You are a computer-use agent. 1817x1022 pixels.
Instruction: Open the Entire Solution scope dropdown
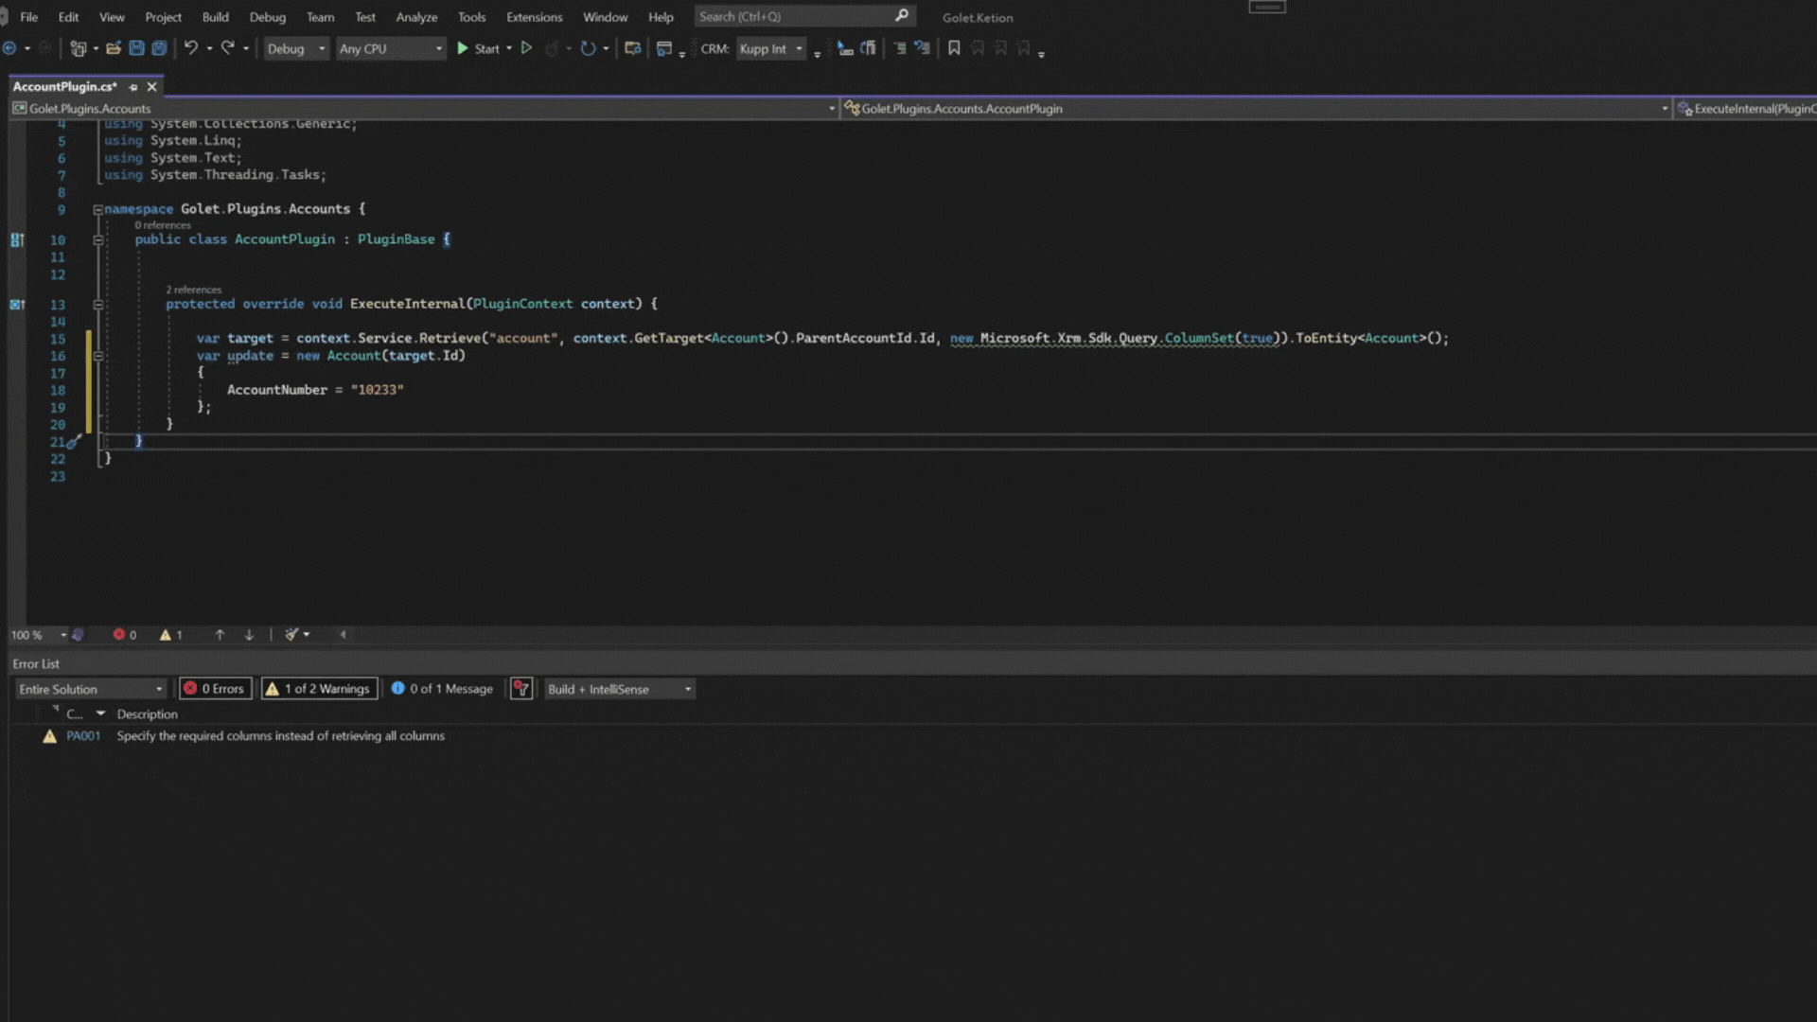click(91, 689)
